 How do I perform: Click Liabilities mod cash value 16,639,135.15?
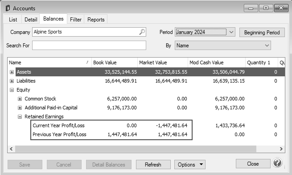click(x=229, y=81)
